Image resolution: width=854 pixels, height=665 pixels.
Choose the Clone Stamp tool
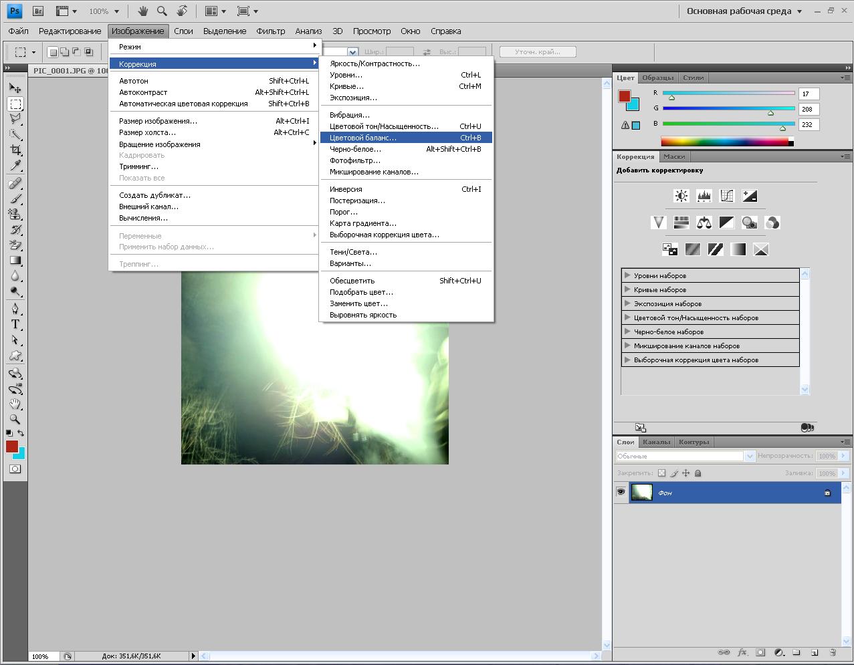(15, 214)
